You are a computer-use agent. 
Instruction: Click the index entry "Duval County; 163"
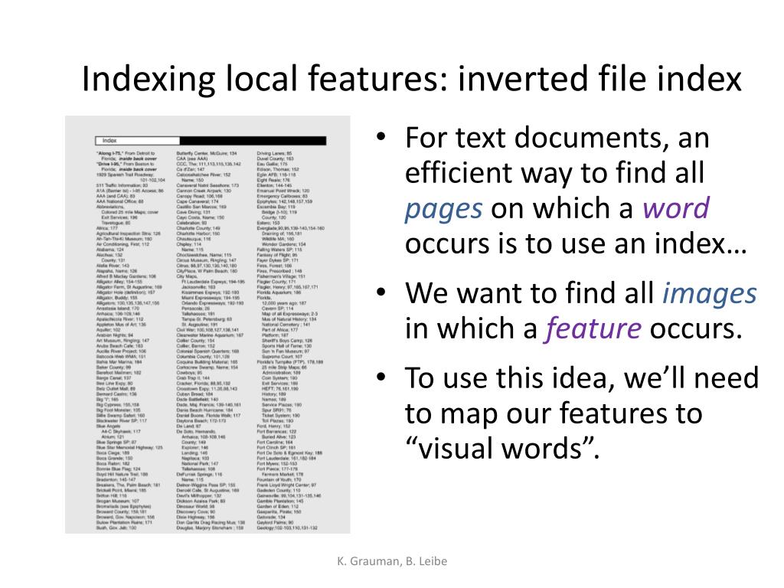click(x=275, y=158)
